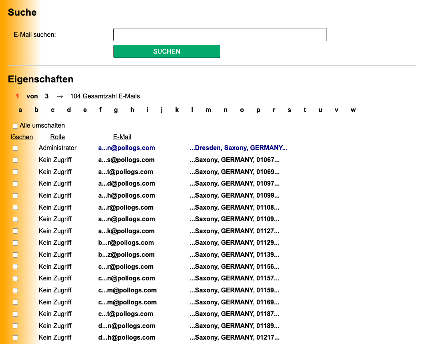
Task: Check the box for the Administrator row
Action: tap(16, 148)
